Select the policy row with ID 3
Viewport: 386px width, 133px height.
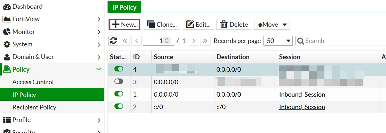[x=247, y=82]
